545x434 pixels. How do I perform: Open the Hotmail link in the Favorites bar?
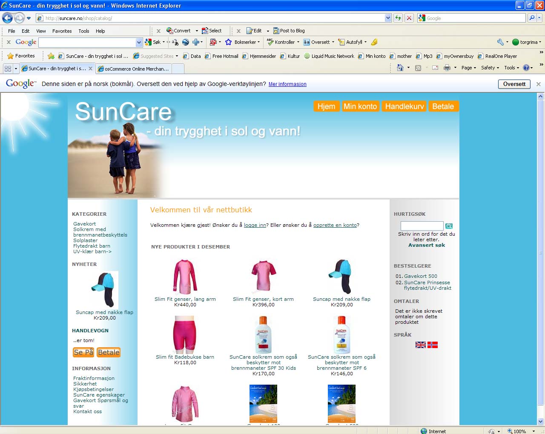click(x=221, y=56)
